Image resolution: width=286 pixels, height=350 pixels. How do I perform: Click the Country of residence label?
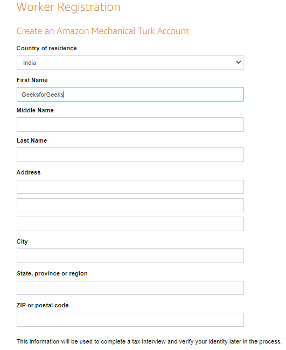[46, 48]
